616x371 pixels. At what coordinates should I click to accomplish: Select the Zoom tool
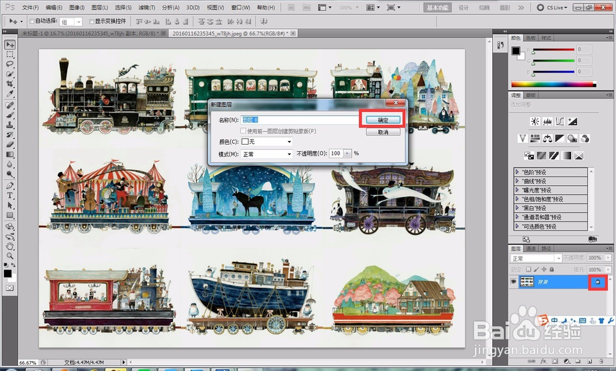[10, 256]
